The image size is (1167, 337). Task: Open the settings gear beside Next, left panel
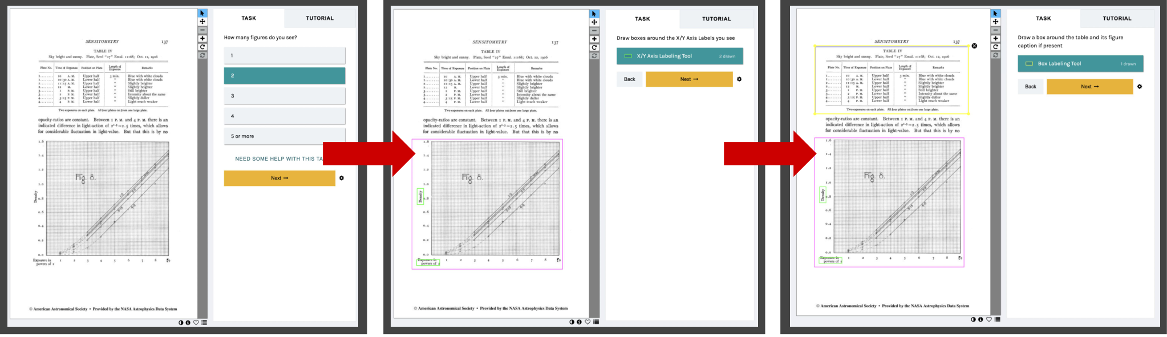point(342,178)
